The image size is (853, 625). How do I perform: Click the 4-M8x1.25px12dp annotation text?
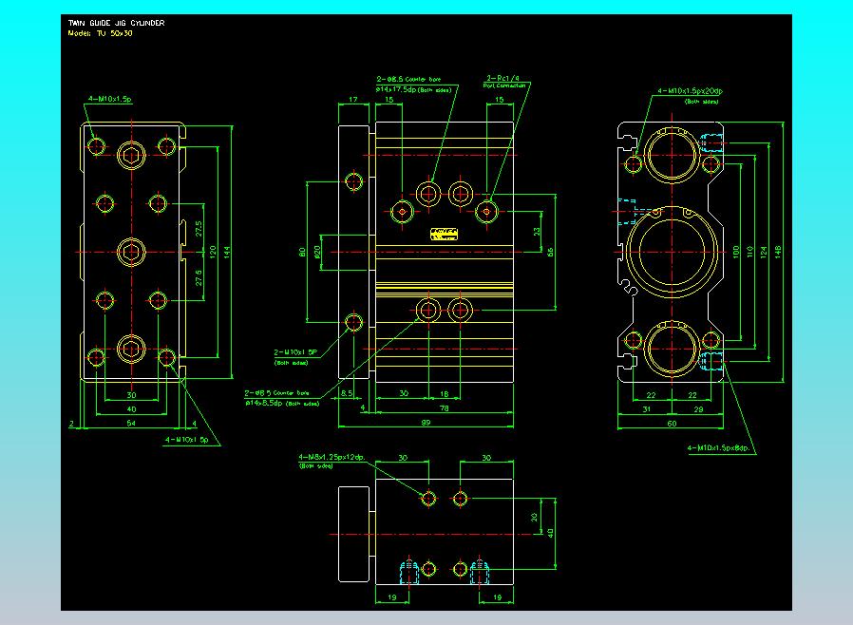pos(332,458)
